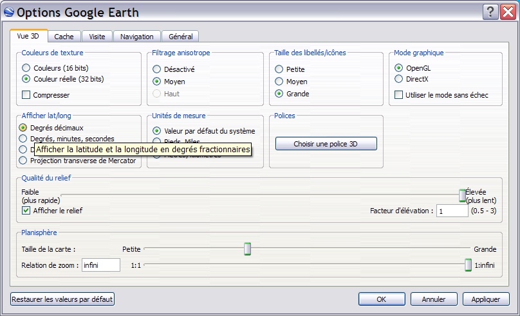520x316 pixels.
Task: Select the Vue 3D tab
Action: [28, 36]
